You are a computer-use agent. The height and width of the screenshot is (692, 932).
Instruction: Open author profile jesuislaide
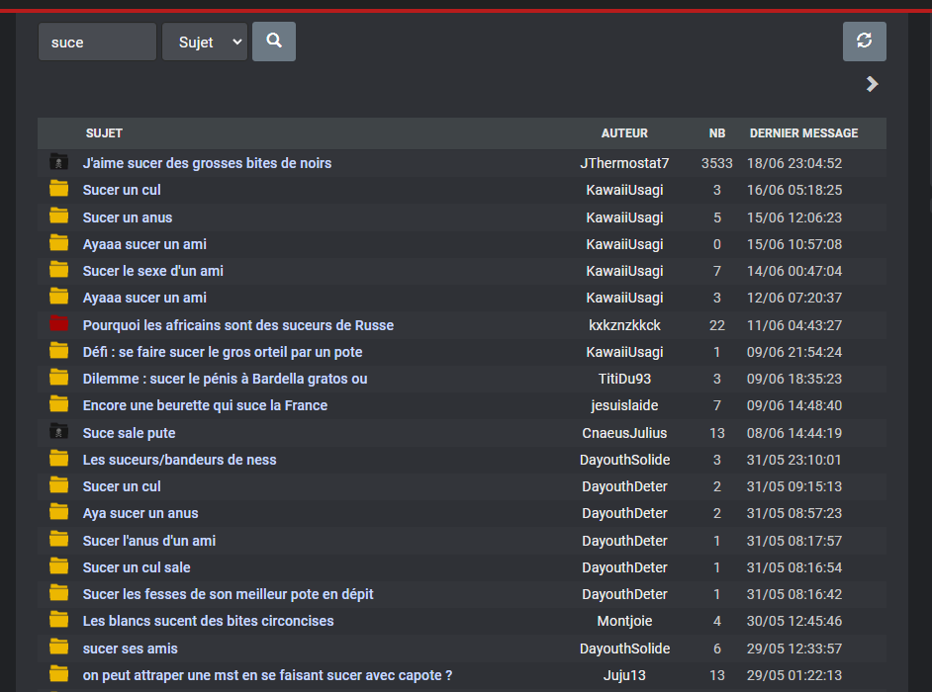(x=624, y=405)
